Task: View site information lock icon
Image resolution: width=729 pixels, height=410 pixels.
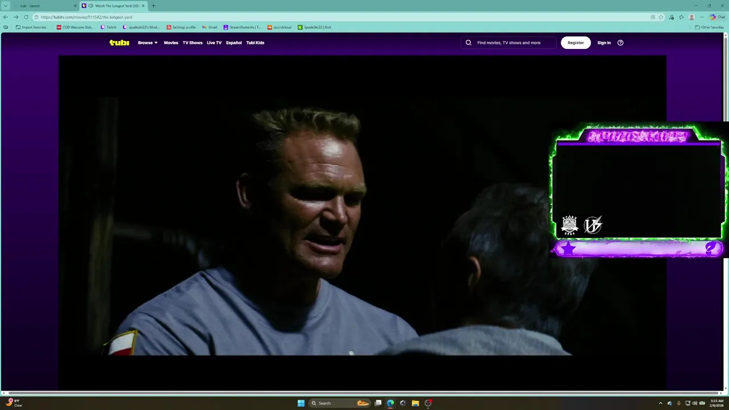Action: point(36,17)
